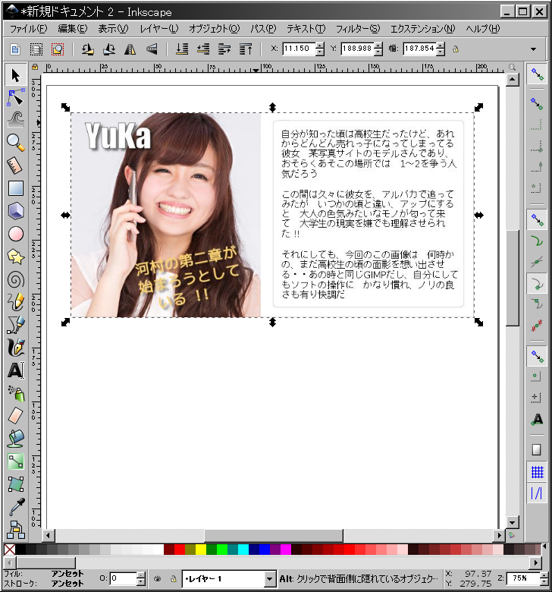The image size is (552, 592).
Task: Toggle current layer lock in status bar
Action: tap(173, 578)
